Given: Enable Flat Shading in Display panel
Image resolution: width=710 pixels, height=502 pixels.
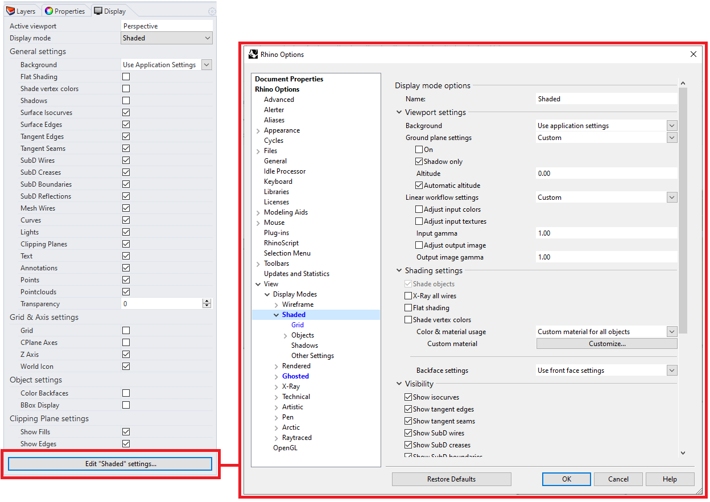Looking at the screenshot, I should (x=126, y=77).
